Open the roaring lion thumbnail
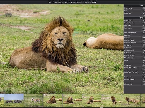Image resolution: width=145 pixels, height=108 pixels. [72, 100]
